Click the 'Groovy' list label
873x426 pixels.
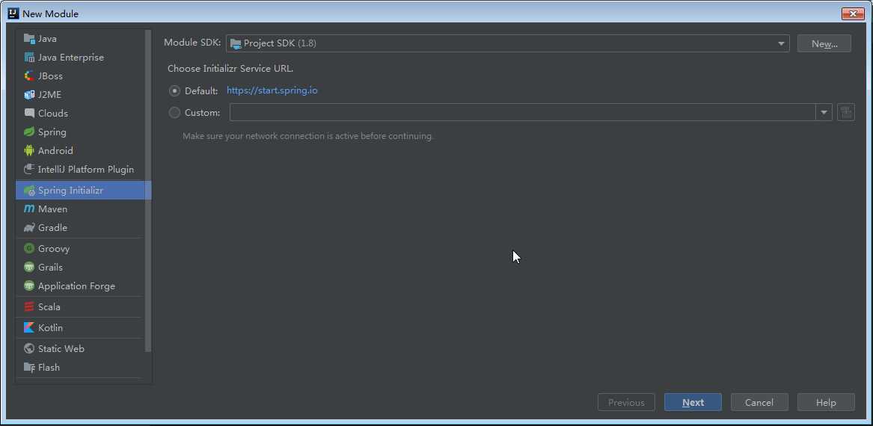click(54, 249)
